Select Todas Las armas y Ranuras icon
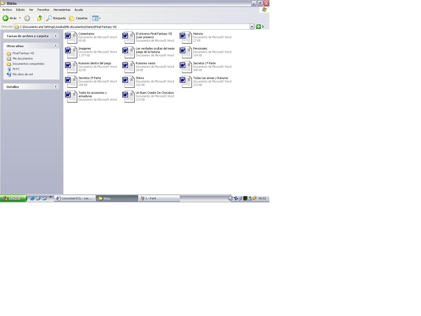421x316 pixels. (186, 82)
